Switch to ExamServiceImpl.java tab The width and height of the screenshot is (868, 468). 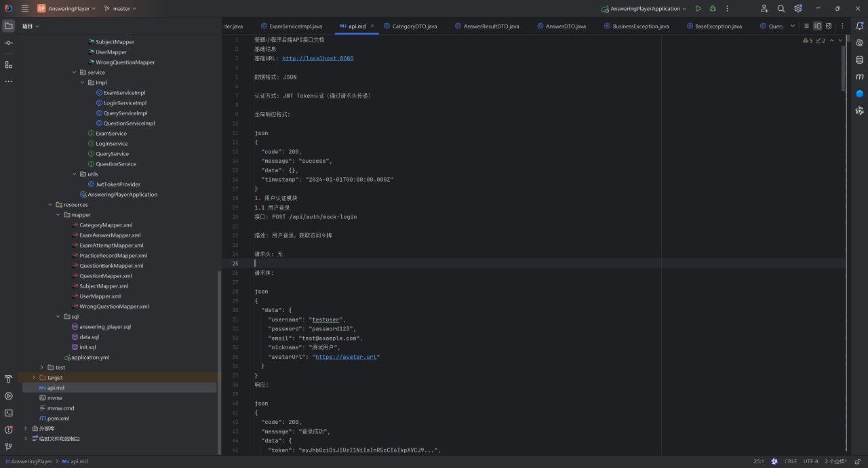coord(290,26)
